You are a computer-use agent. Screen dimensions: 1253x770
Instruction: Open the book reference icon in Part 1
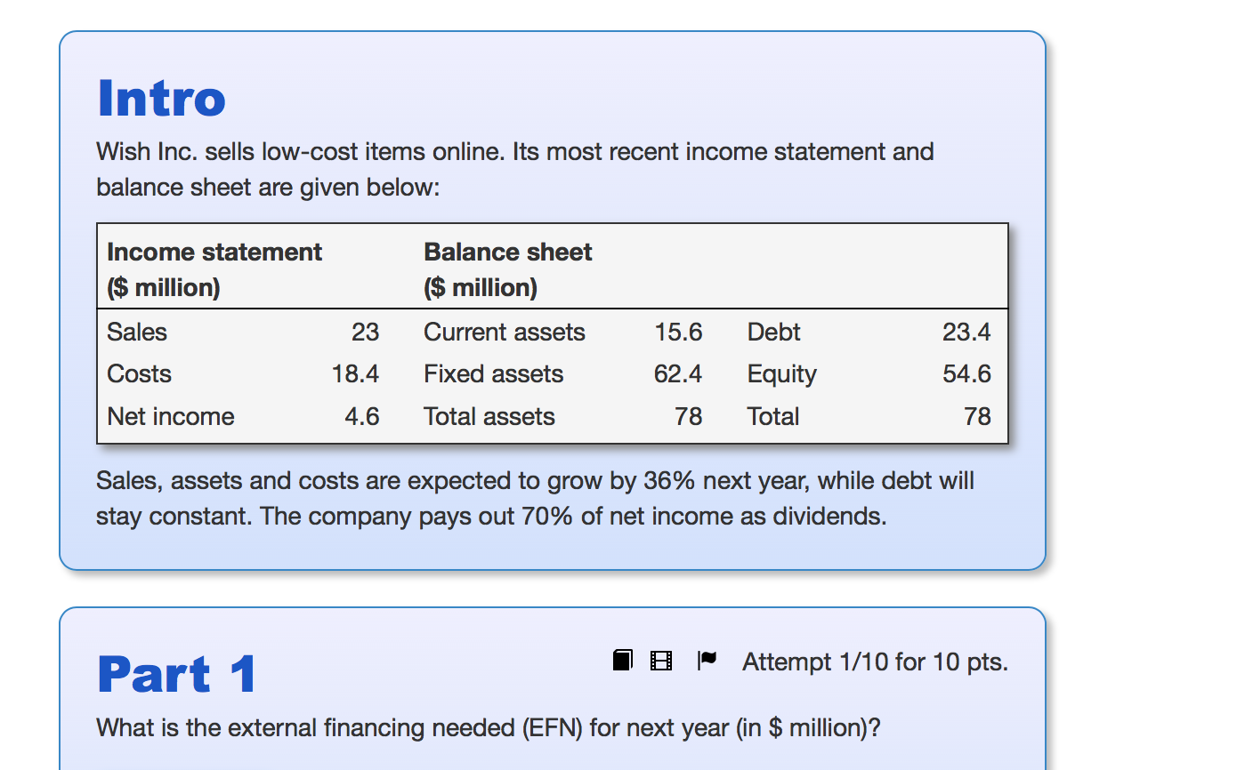click(623, 660)
